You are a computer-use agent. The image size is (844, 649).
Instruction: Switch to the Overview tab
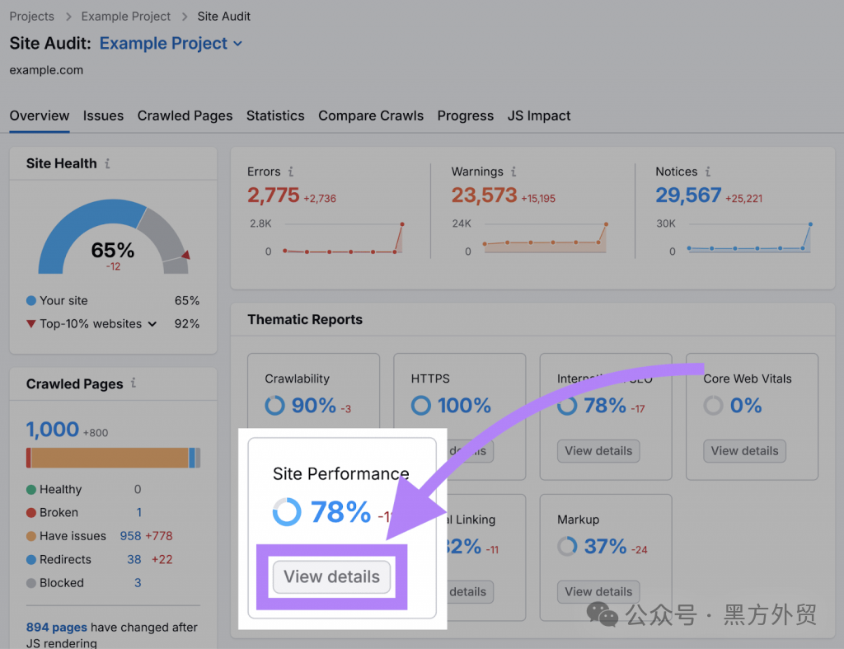(40, 115)
